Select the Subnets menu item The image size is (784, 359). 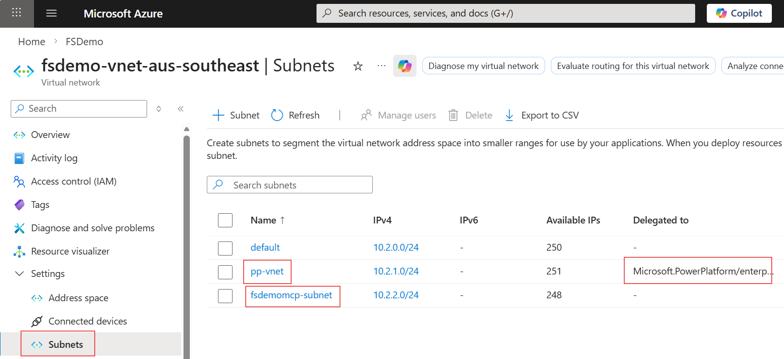tap(66, 344)
